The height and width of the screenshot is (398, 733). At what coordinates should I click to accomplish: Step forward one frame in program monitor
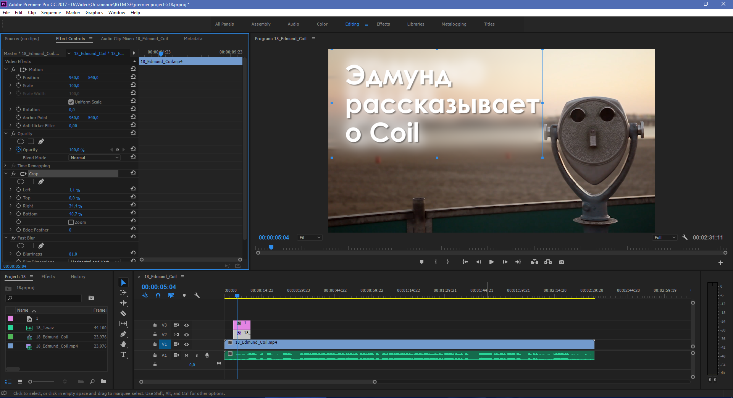pyautogui.click(x=505, y=262)
